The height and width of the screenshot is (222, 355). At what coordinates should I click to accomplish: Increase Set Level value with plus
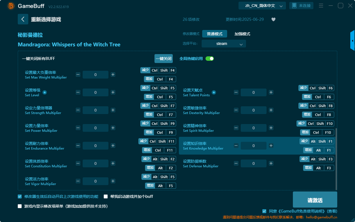click(x=113, y=92)
